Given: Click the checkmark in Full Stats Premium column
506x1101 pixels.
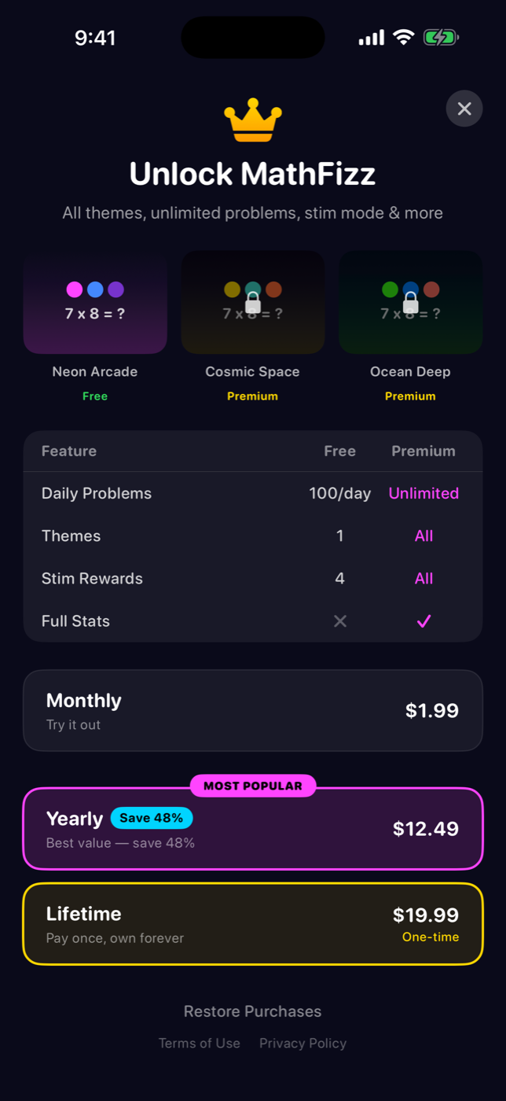Looking at the screenshot, I should [423, 620].
